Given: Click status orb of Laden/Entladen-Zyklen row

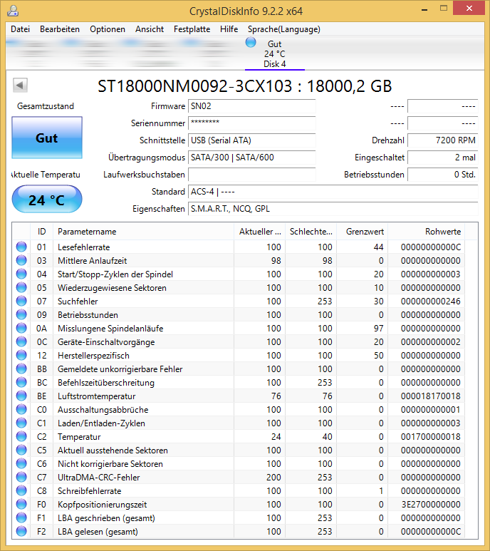Looking at the screenshot, I should pos(21,423).
